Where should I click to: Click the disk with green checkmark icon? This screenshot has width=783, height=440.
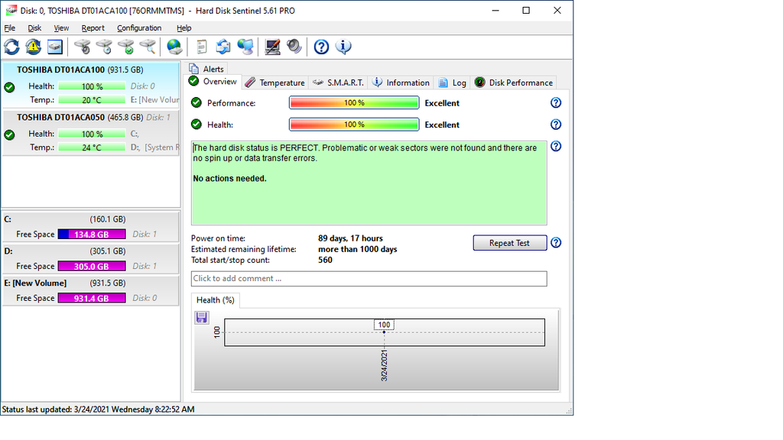(x=125, y=47)
